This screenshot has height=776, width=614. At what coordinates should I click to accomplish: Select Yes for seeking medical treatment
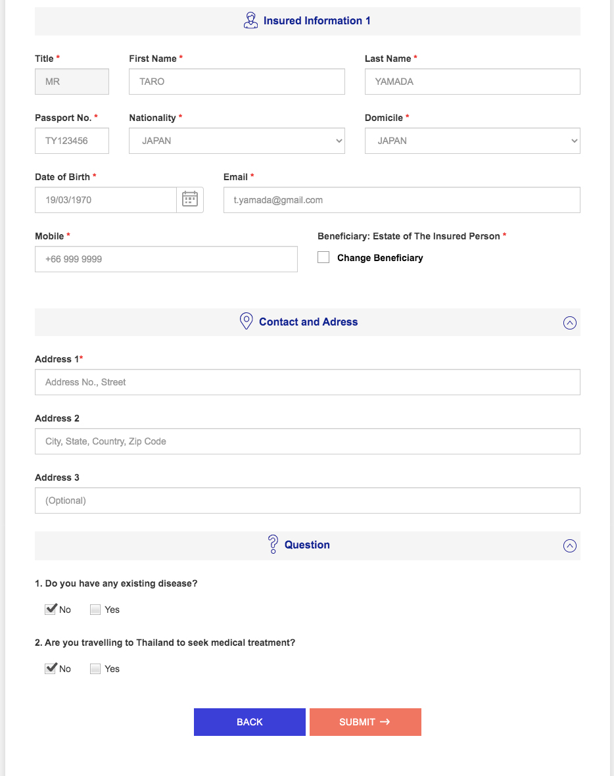pos(95,669)
